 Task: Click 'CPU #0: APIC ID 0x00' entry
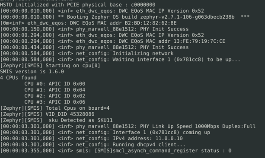(x=55, y=84)
